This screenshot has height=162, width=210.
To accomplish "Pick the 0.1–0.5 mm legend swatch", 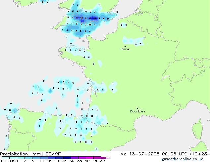I will point(6,158).
